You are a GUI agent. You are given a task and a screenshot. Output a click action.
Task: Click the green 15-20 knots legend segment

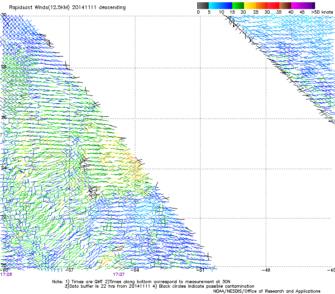pos(238,5)
